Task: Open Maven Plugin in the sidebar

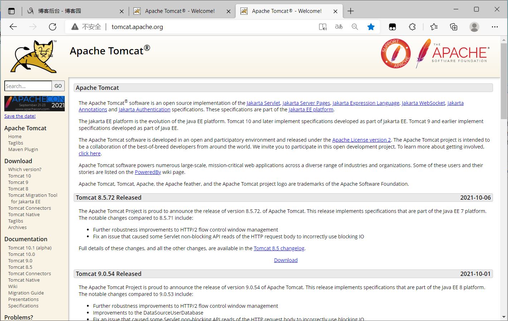Action: coord(23,149)
